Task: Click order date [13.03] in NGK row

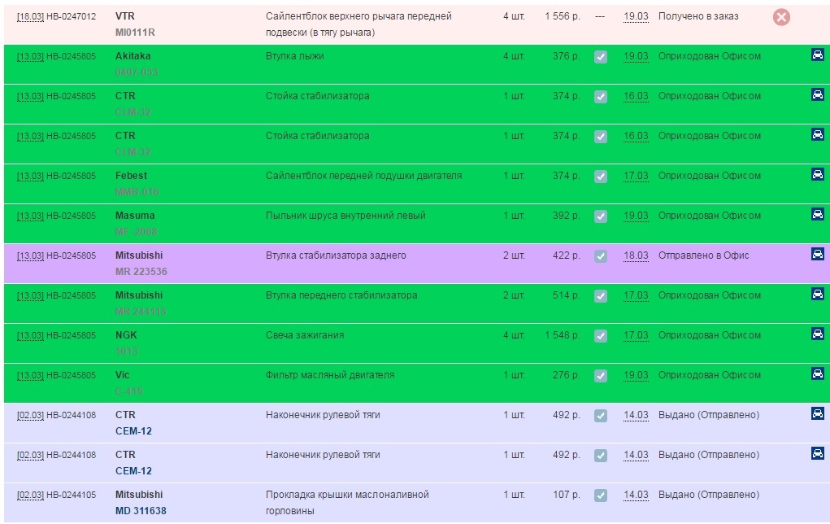Action: (30, 335)
